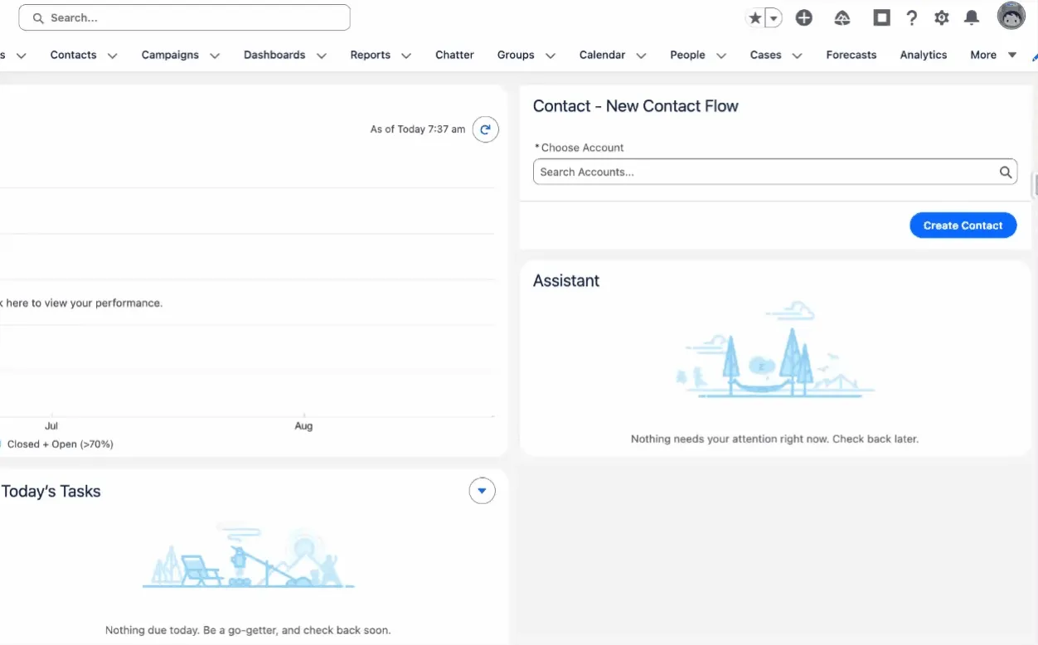
Task: Open the Setup gear menu
Action: coord(942,18)
